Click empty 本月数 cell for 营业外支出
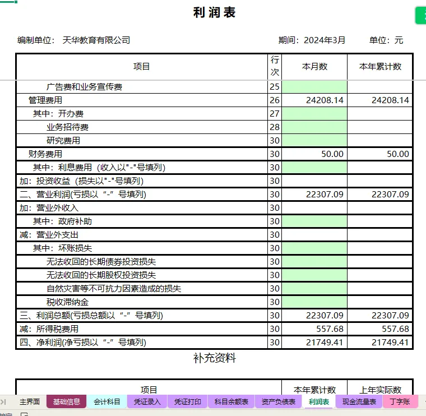Image resolution: width=426 pixels, height=416 pixels. [x=314, y=235]
